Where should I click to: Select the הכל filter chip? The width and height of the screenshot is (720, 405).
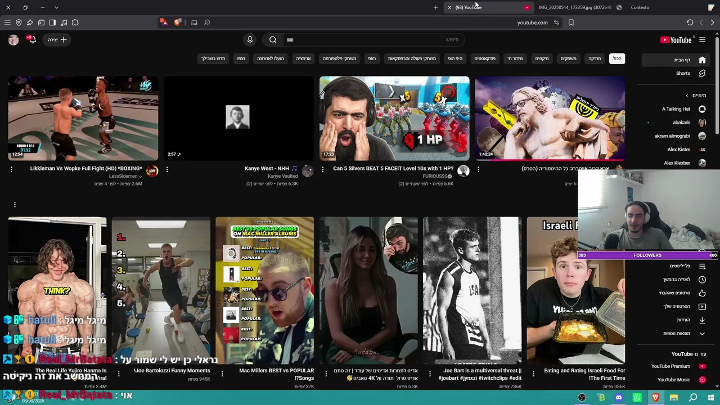617,58
